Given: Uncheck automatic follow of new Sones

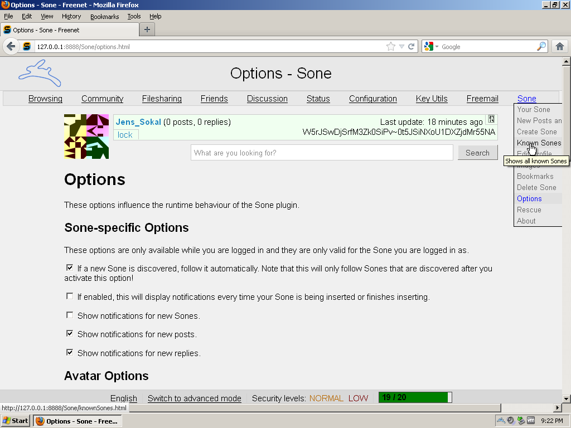Looking at the screenshot, I should pos(70,268).
